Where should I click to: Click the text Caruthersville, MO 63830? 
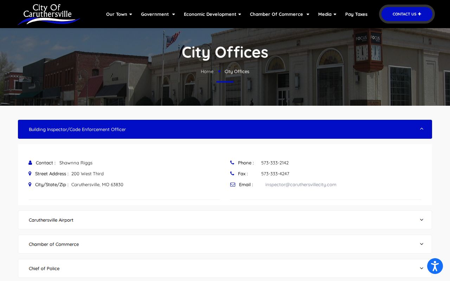[97, 184]
